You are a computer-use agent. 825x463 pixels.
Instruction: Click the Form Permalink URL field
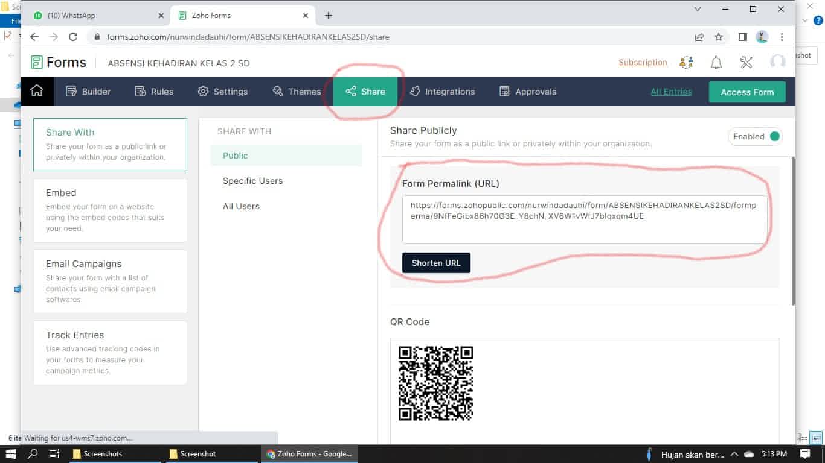point(585,219)
